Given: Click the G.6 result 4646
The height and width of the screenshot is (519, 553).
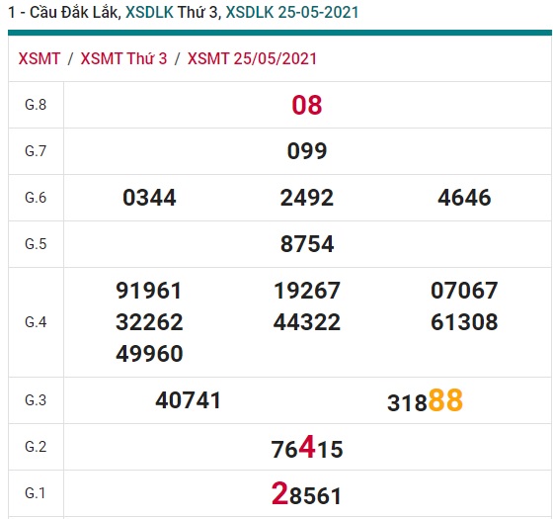Looking at the screenshot, I should coord(464,198).
